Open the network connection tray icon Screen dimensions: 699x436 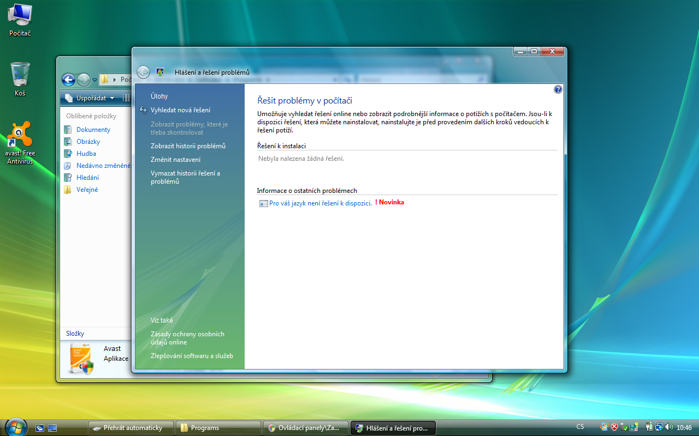coord(659,427)
